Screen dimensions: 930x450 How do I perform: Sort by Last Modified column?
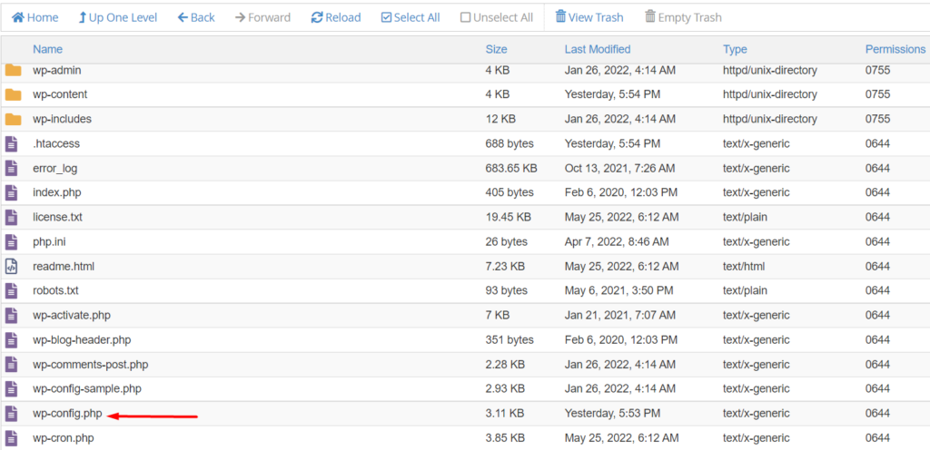[598, 49]
